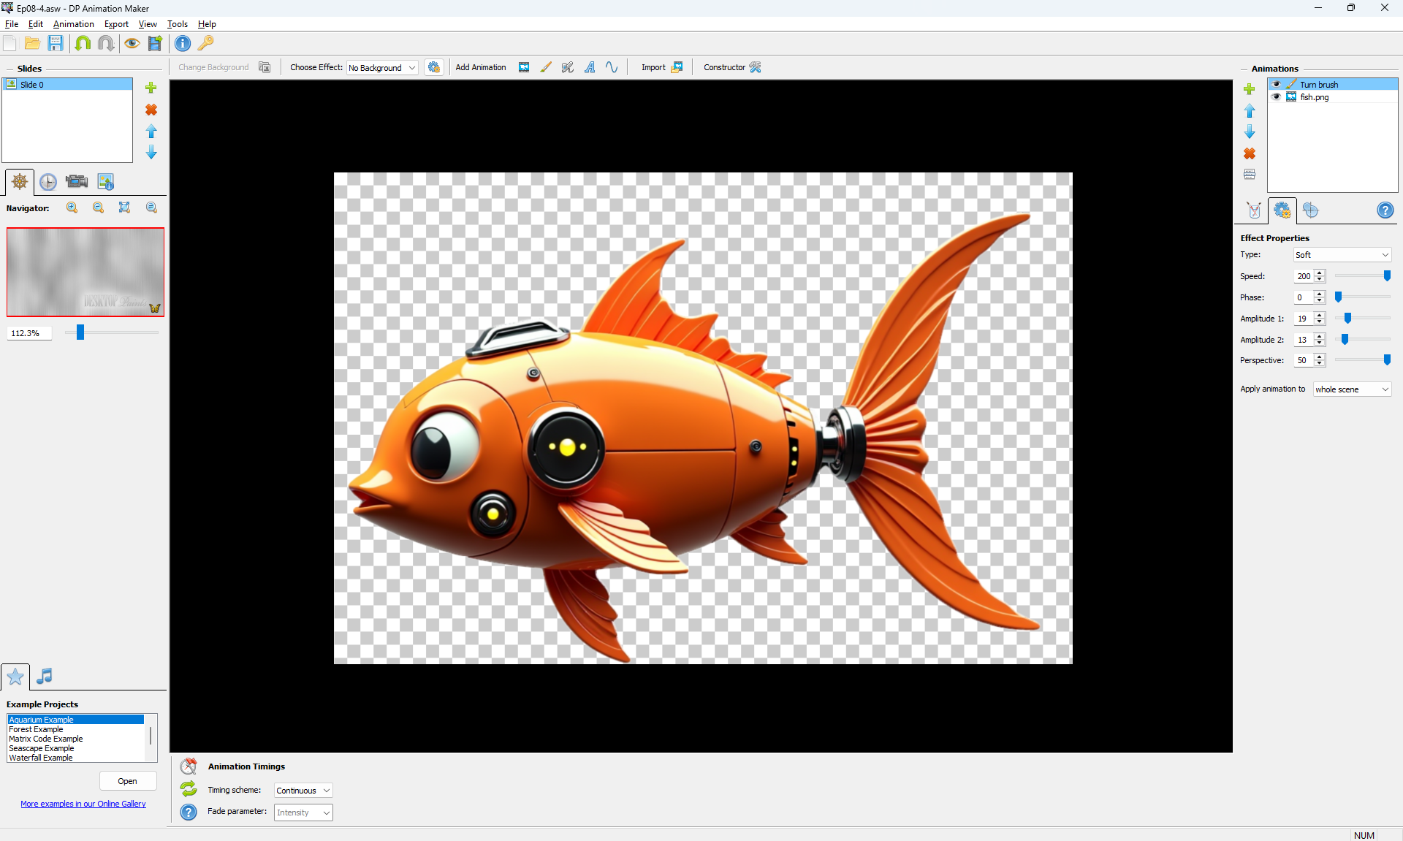Open the Choose Effect background dropdown
Image resolution: width=1403 pixels, height=841 pixels.
(382, 68)
